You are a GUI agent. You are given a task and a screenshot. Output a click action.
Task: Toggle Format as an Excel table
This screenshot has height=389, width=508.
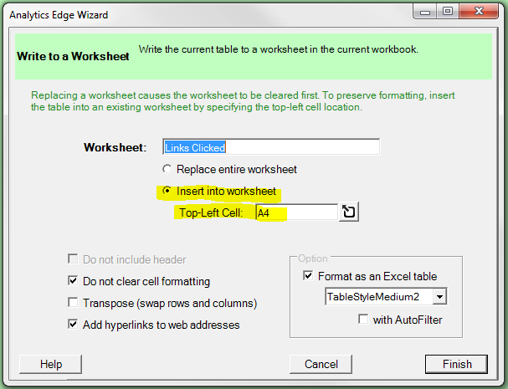[x=308, y=276]
